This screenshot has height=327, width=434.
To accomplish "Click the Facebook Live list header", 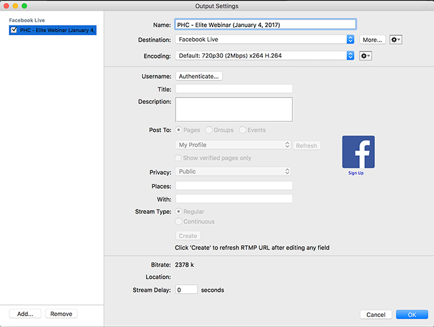I will [27, 21].
